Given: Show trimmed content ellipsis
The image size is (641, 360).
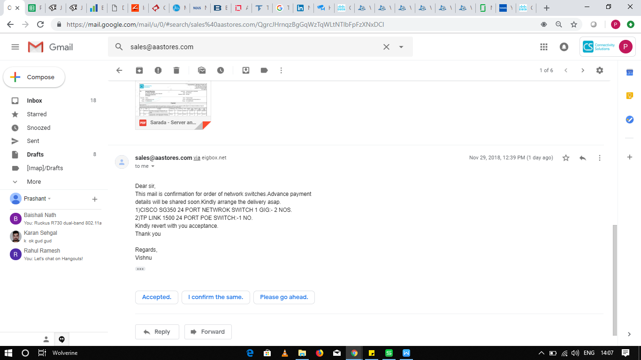Looking at the screenshot, I should pos(140,269).
